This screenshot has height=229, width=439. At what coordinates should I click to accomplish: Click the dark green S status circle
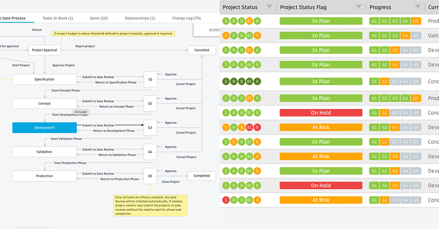click(226, 82)
